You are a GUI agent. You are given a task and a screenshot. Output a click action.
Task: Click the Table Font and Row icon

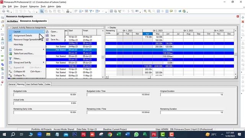click(10, 54)
